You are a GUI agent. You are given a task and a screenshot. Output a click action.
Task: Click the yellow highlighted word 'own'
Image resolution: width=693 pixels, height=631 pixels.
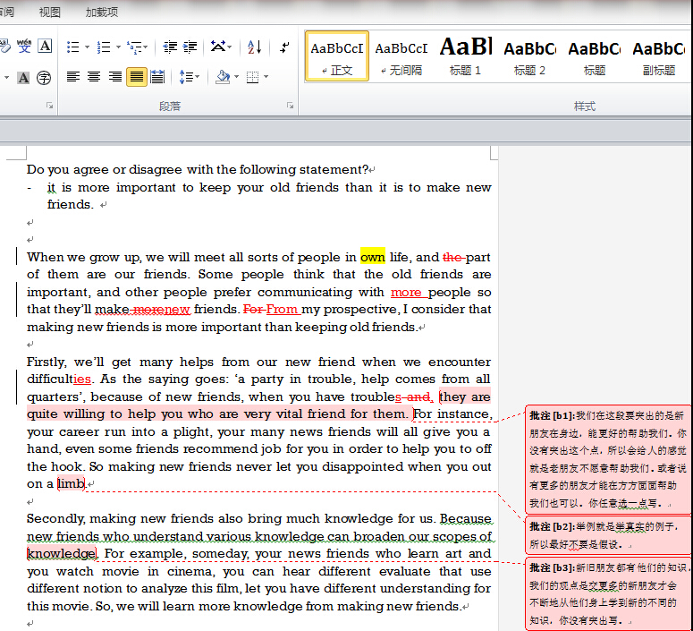(373, 257)
